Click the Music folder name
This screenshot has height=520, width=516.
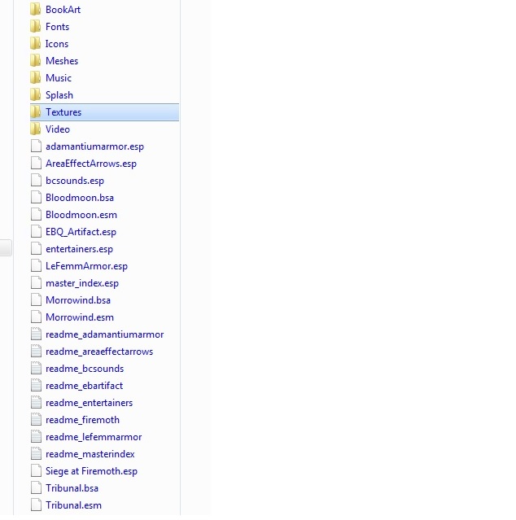click(x=59, y=78)
